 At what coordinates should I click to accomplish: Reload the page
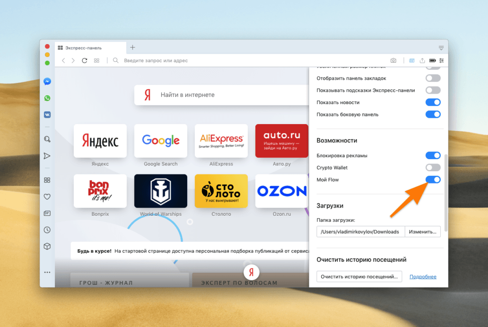[84, 60]
